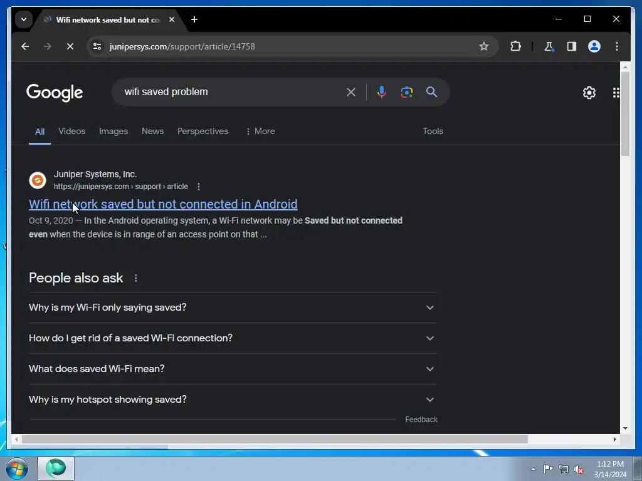Expand How do I get rid of saved Wi-Fi

tap(233, 338)
